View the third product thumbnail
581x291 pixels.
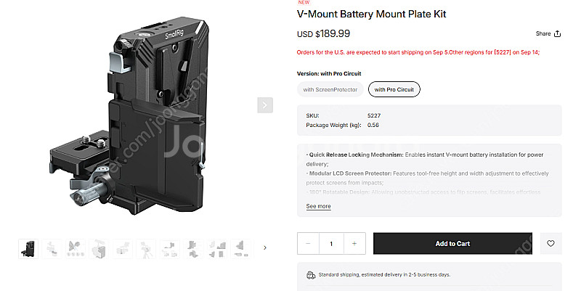(x=76, y=248)
